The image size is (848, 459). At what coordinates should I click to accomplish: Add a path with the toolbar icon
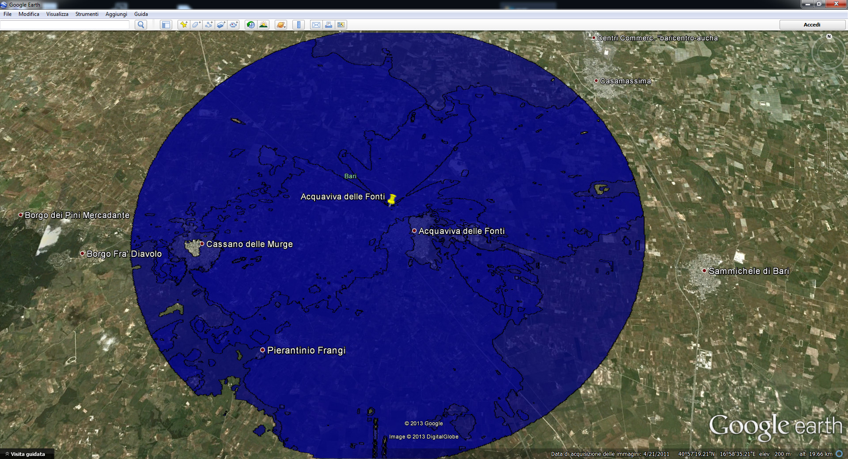208,25
